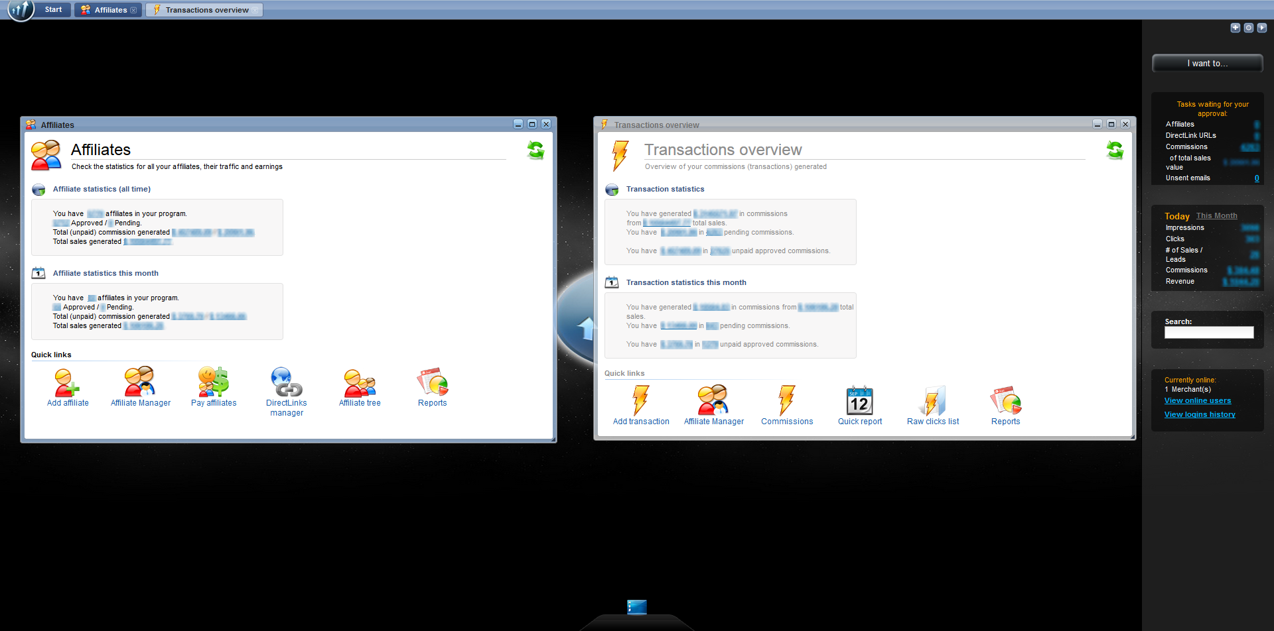Image resolution: width=1274 pixels, height=631 pixels.
Task: Click the Unsent emails count link
Action: (x=1257, y=178)
